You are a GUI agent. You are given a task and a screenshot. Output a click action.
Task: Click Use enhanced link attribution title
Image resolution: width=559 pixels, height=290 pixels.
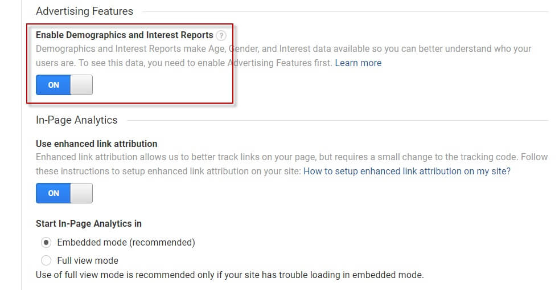[97, 144]
